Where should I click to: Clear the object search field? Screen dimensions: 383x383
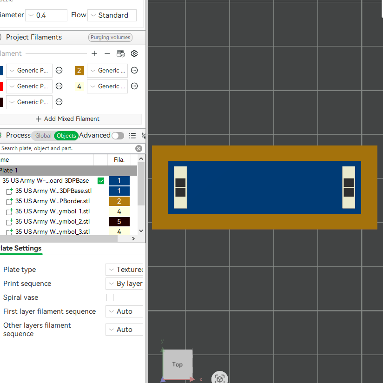139,149
